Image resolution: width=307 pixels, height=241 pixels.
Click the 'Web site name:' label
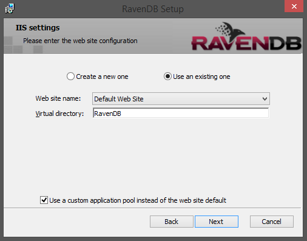pos(58,98)
